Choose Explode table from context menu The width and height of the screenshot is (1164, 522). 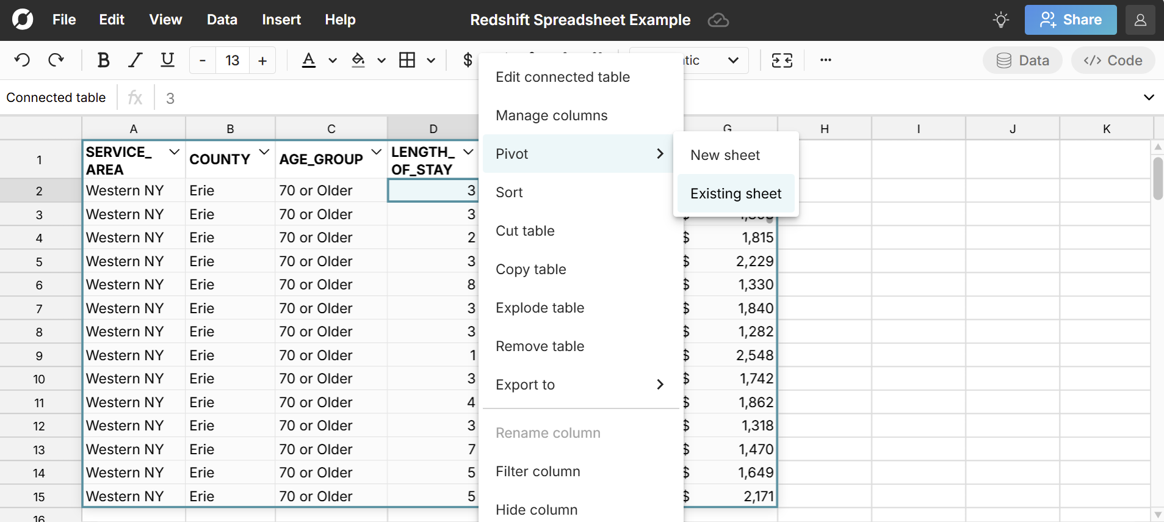pos(540,308)
